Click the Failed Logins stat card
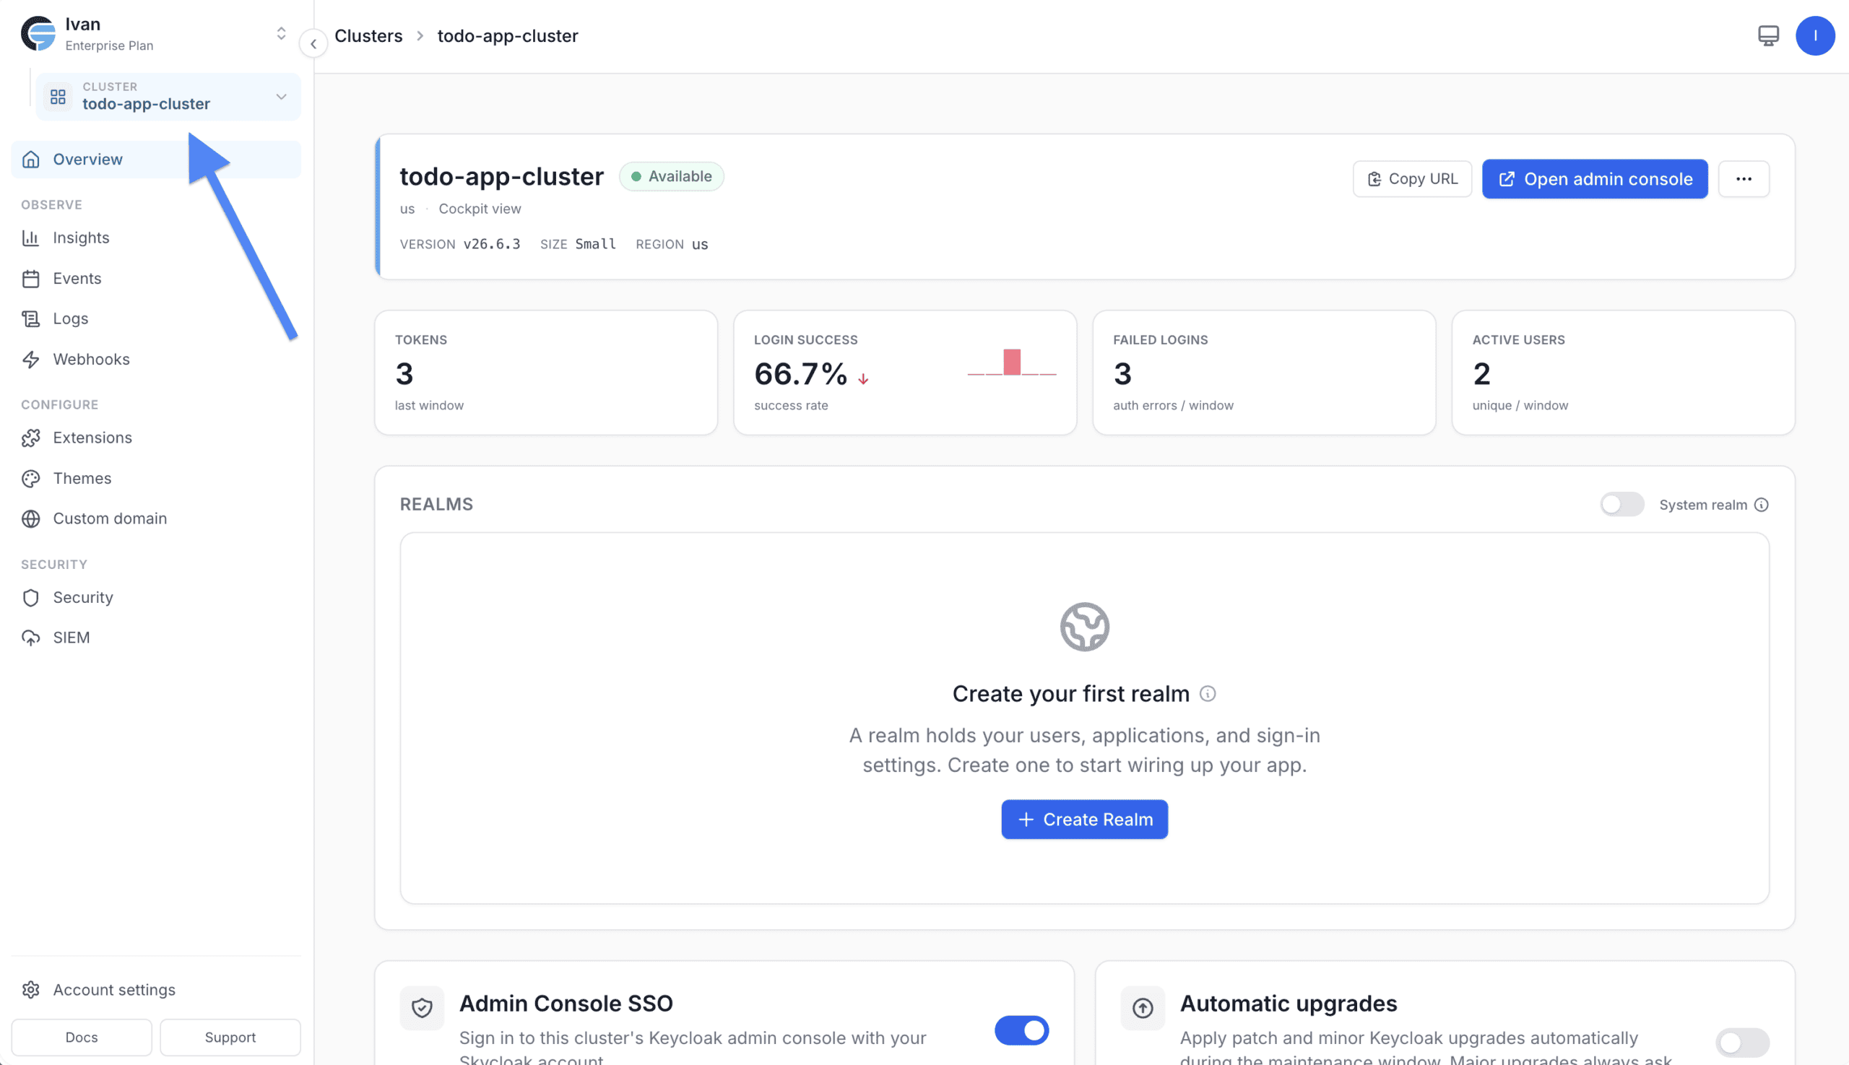The width and height of the screenshot is (1849, 1065). 1264,373
